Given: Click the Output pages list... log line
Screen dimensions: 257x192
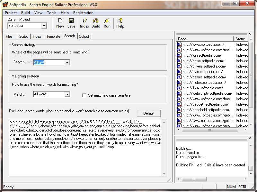Looking at the screenshot, I should pyautogui.click(x=190, y=157).
